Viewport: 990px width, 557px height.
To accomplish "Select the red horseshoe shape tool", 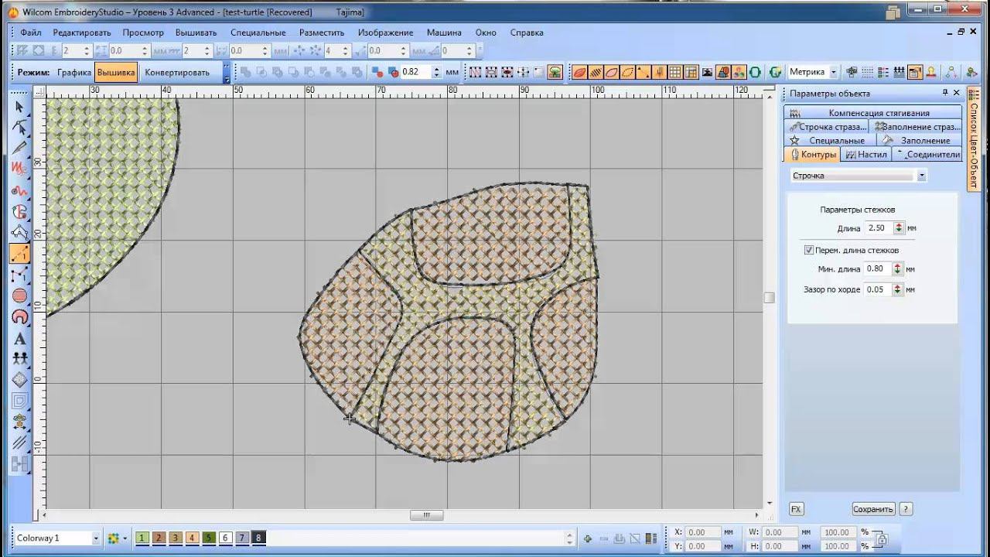I will [19, 316].
